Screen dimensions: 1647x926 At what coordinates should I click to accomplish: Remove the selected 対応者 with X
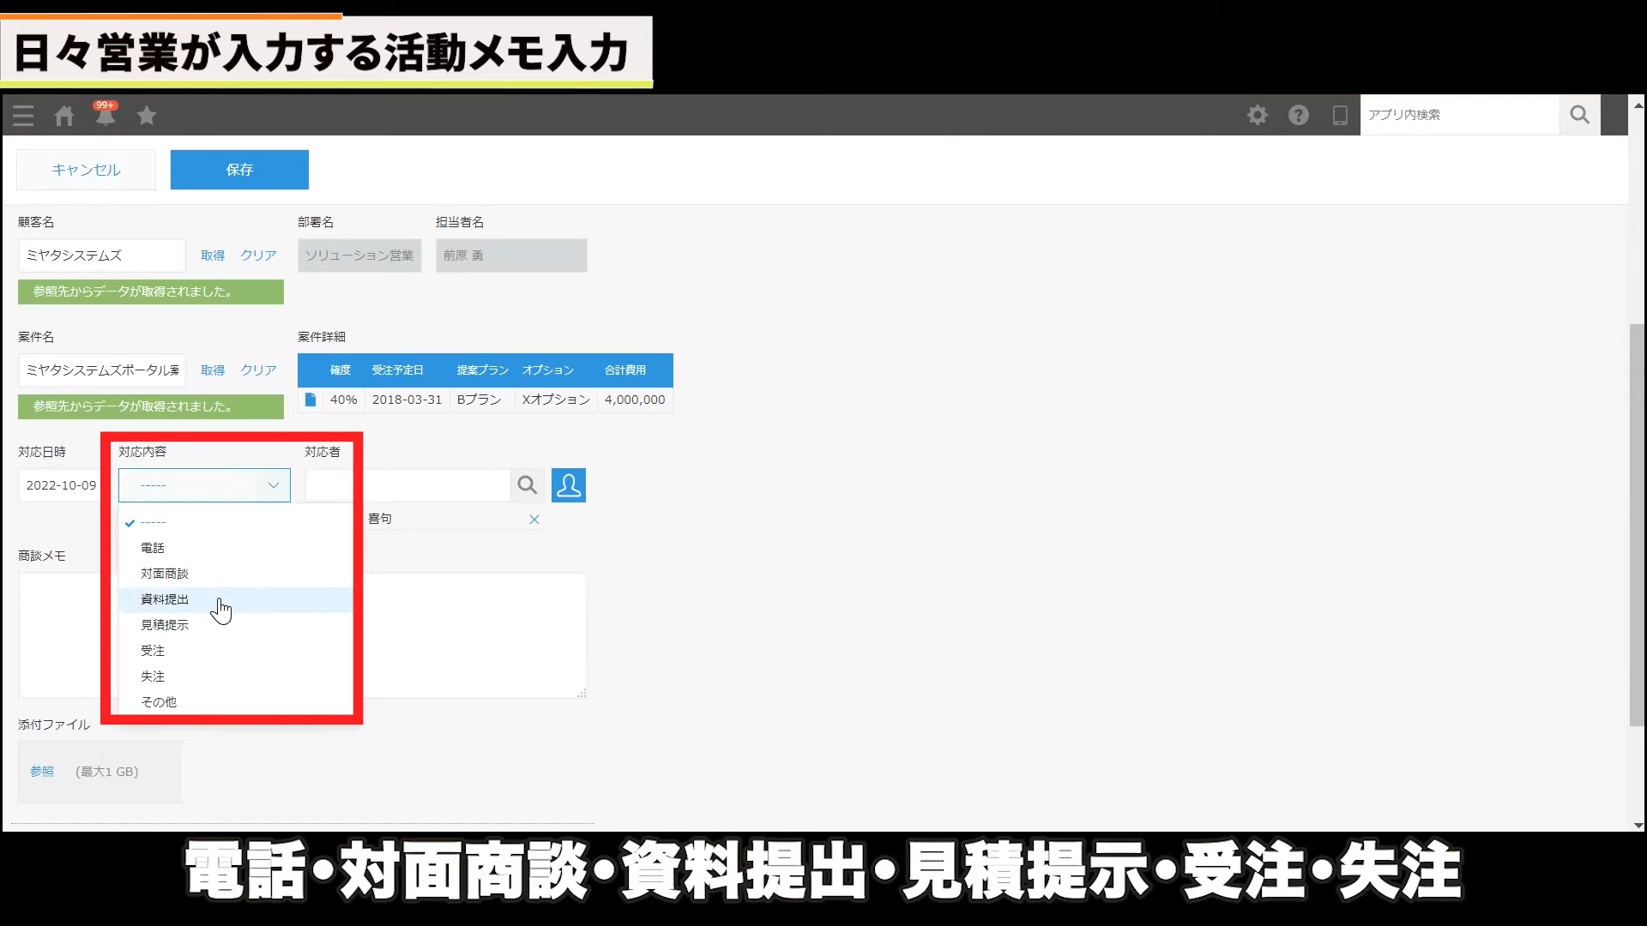tap(534, 520)
